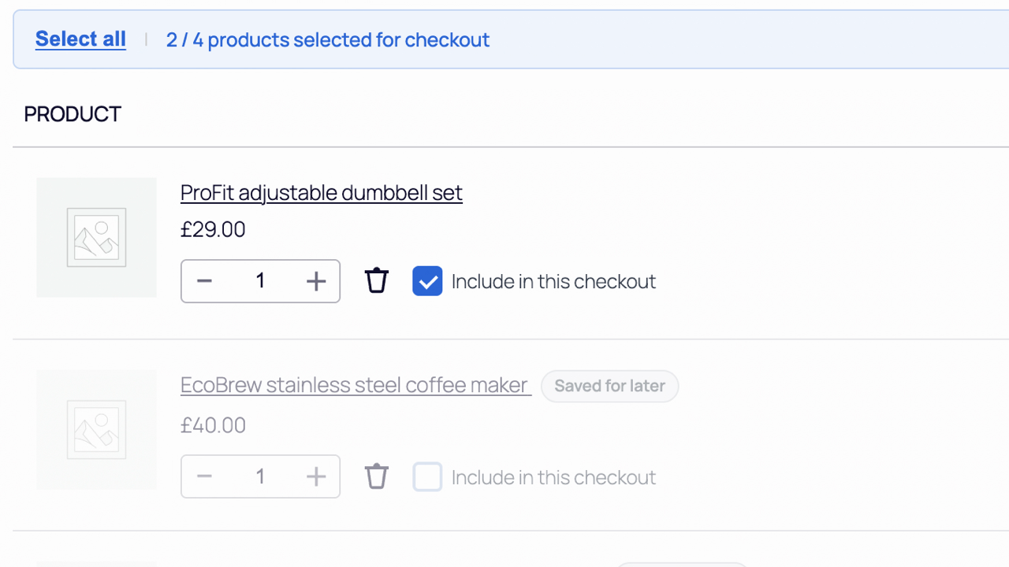Click the minus icon to decrease dumbbell quantity
Screen dimensions: 1009x567
point(204,280)
